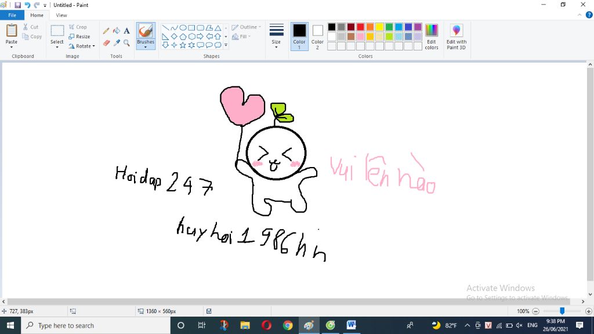
Task: Click the ENG language indicator
Action: click(x=533, y=325)
